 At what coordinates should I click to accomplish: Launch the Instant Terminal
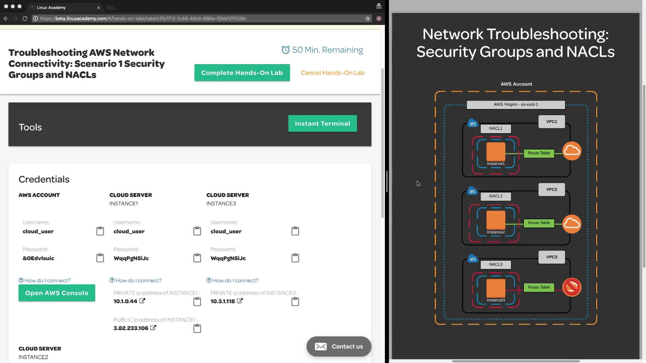click(322, 123)
